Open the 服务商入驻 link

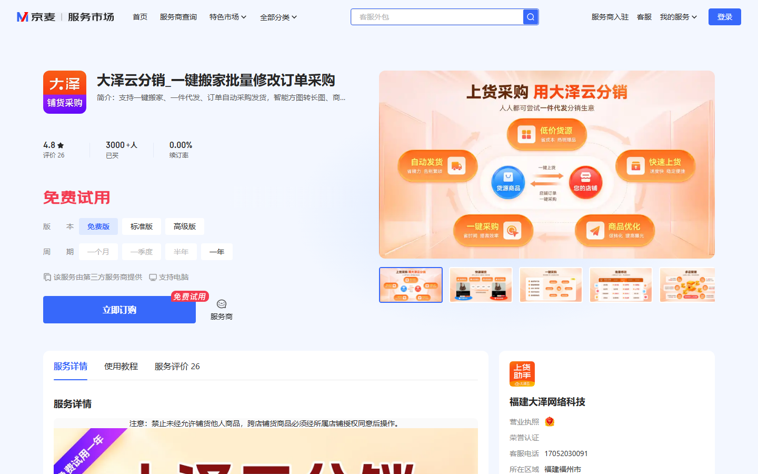[x=610, y=17]
